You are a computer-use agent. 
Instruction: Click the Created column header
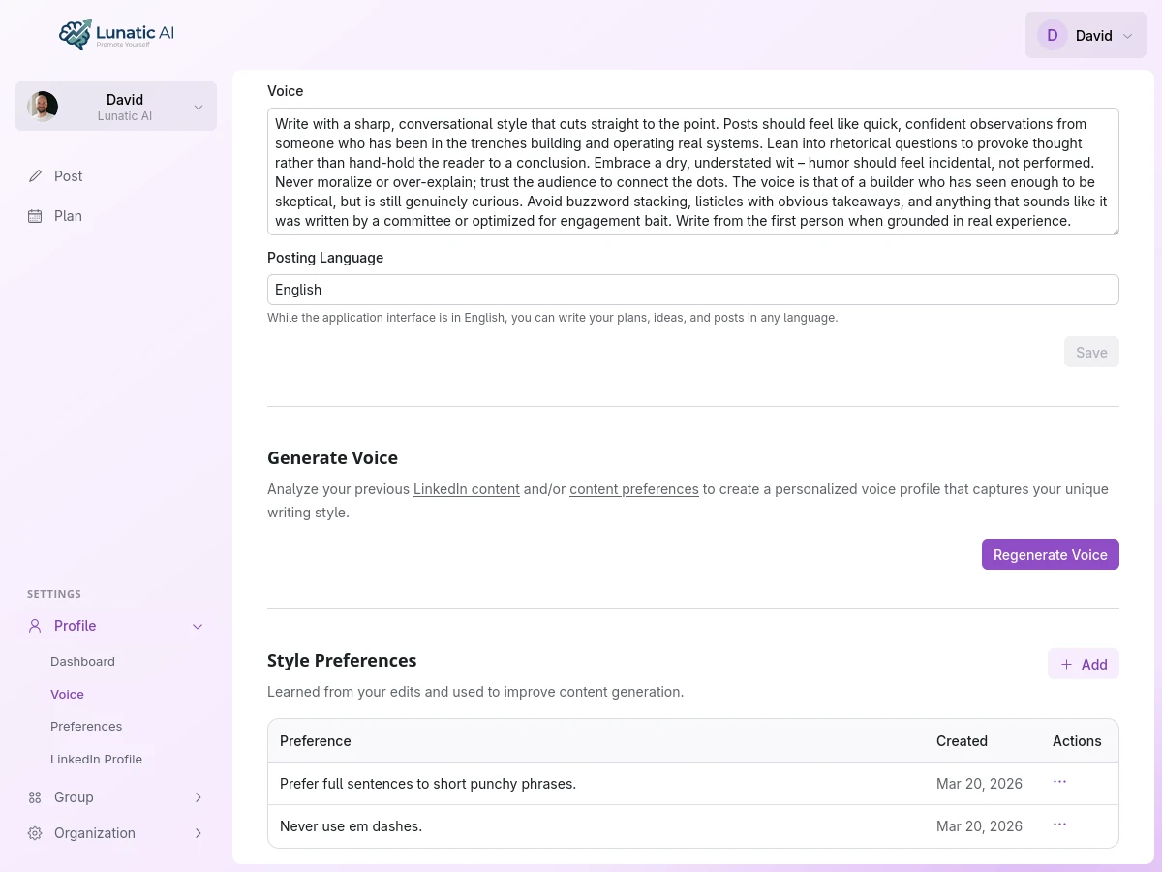point(962,741)
